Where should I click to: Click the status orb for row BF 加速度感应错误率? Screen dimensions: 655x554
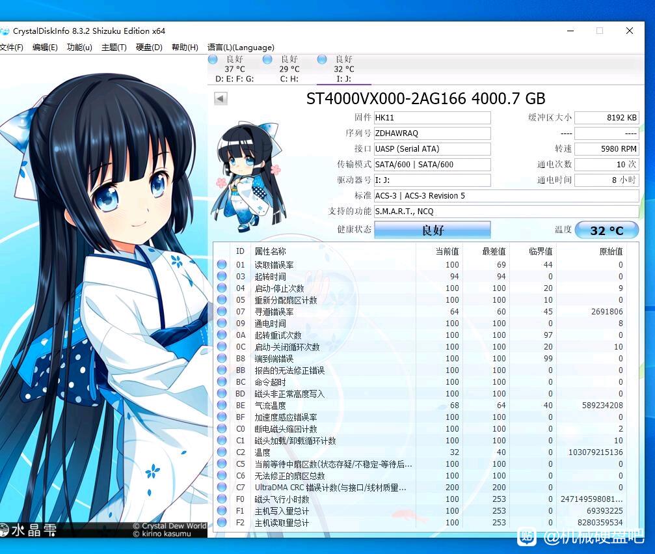click(x=222, y=417)
